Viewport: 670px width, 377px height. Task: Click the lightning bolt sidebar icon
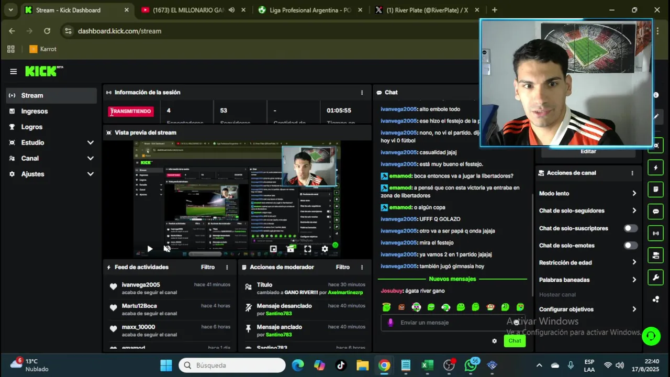[656, 168]
